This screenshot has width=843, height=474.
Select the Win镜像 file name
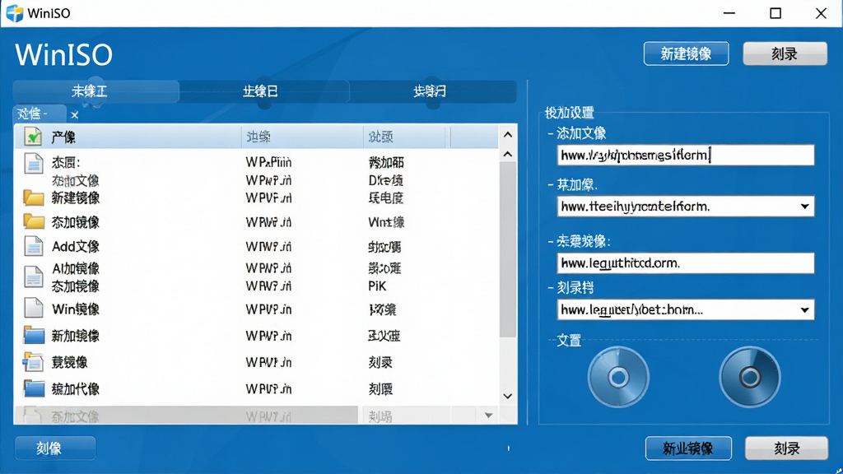pyautogui.click(x=75, y=309)
